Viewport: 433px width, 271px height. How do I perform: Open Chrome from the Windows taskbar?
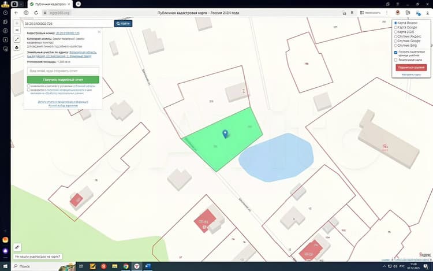click(x=126, y=266)
